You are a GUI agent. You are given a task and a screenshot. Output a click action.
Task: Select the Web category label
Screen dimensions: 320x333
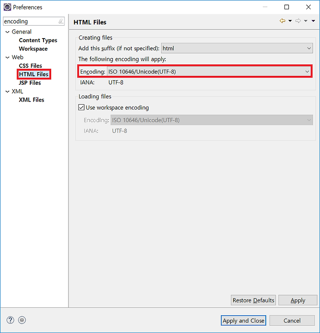click(x=17, y=57)
